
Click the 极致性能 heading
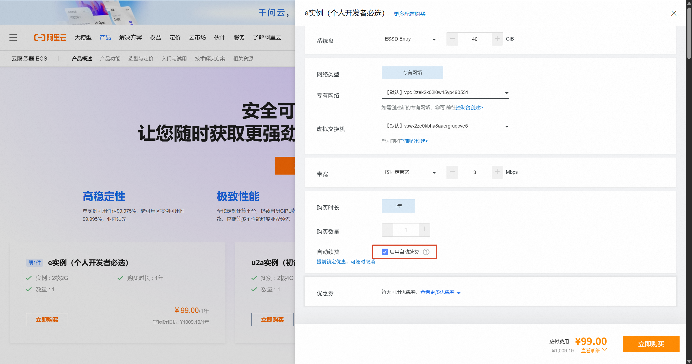click(238, 196)
